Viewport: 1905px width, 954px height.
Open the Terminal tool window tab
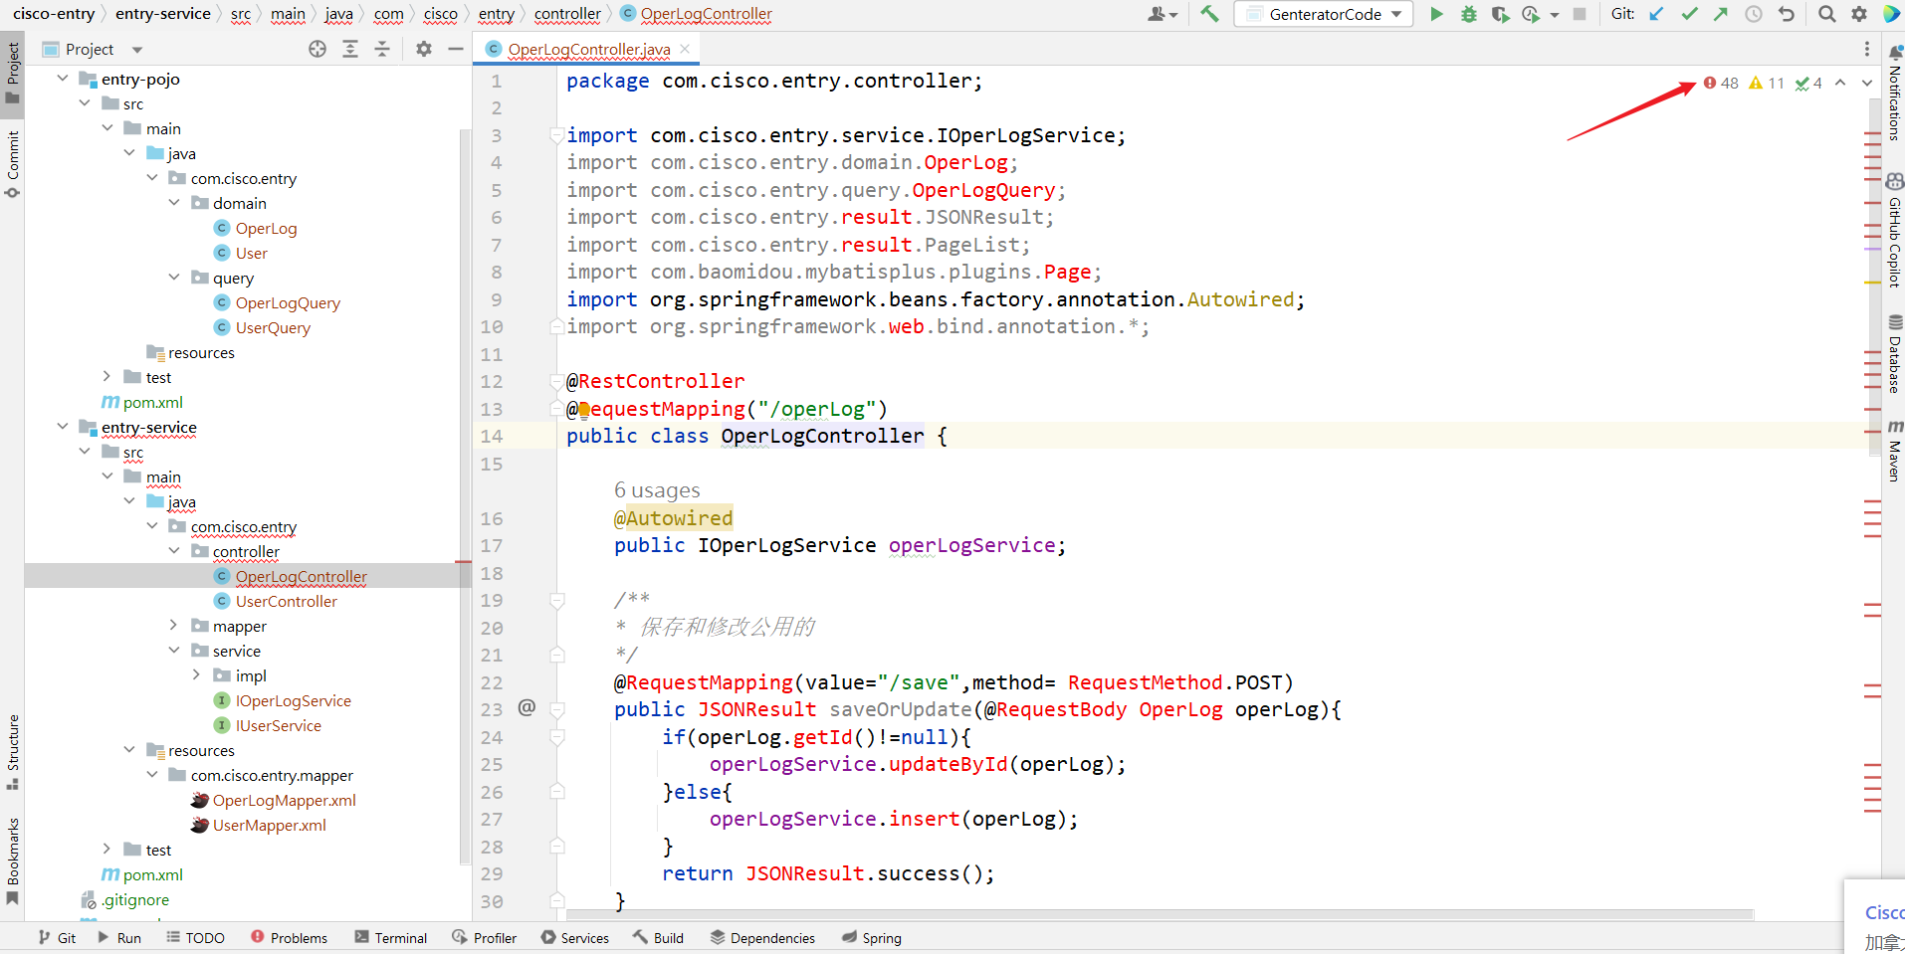coord(391,937)
